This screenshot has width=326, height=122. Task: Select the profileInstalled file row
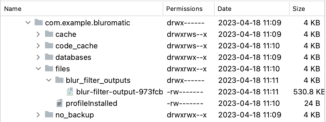point(91,103)
